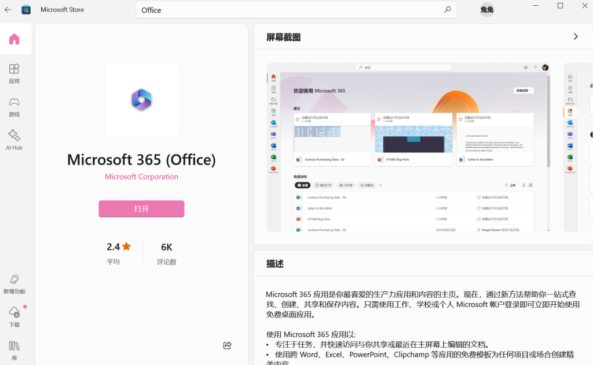Share the Microsoft 365 app page
This screenshot has width=593, height=365.
click(x=227, y=345)
